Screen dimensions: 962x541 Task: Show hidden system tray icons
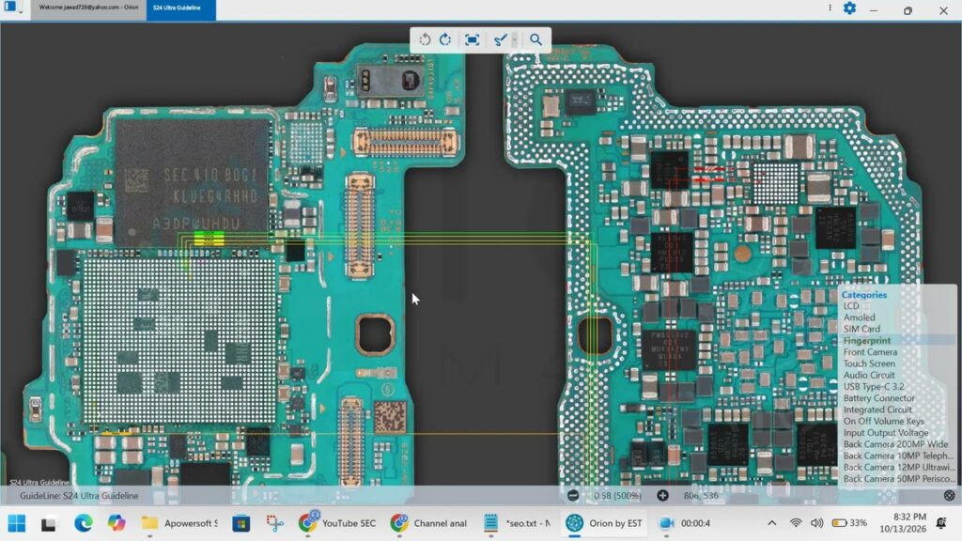point(772,523)
